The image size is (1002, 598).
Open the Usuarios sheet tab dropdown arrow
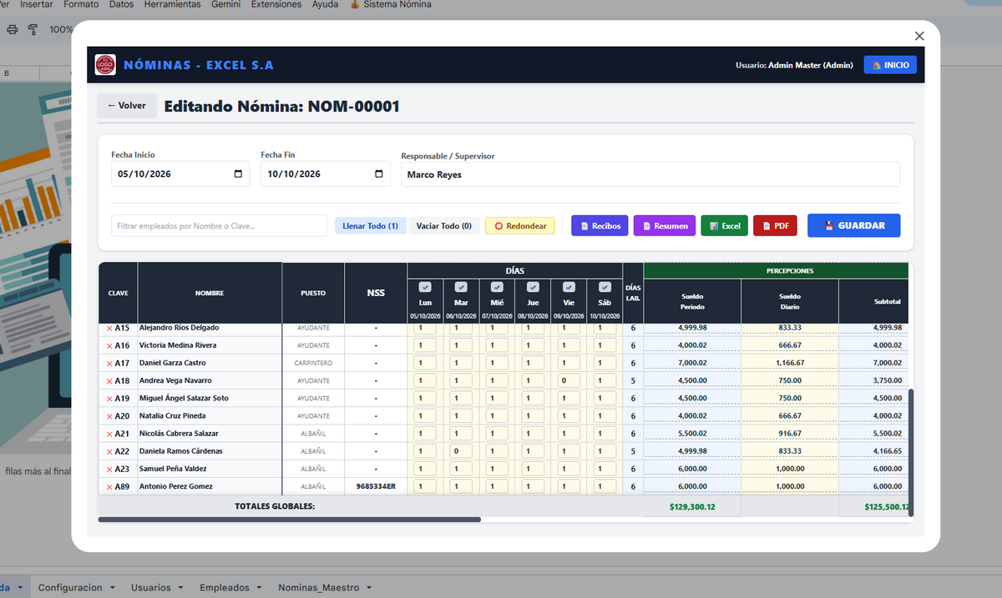(182, 588)
